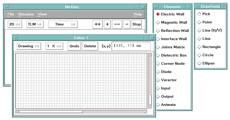The width and height of the screenshot is (230, 120).
Task: Choose the Pick draw tool
Action: (x=204, y=14)
